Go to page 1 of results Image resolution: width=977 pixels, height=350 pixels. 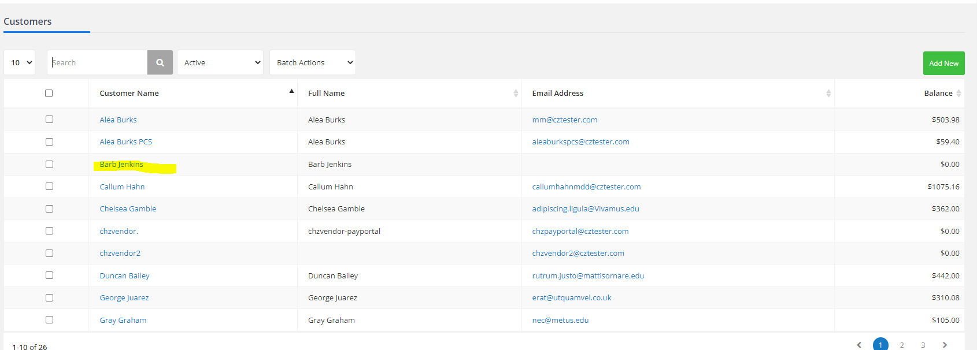point(880,345)
